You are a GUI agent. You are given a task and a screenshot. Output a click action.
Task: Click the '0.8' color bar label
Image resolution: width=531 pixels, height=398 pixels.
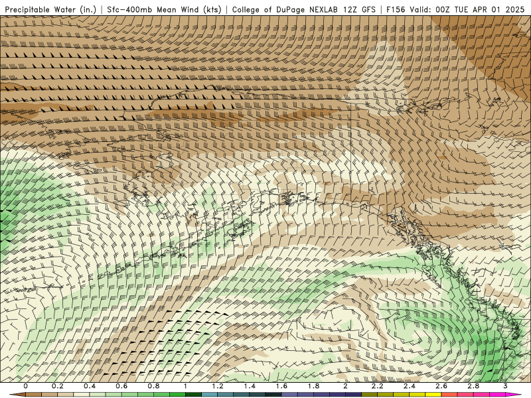click(x=153, y=386)
